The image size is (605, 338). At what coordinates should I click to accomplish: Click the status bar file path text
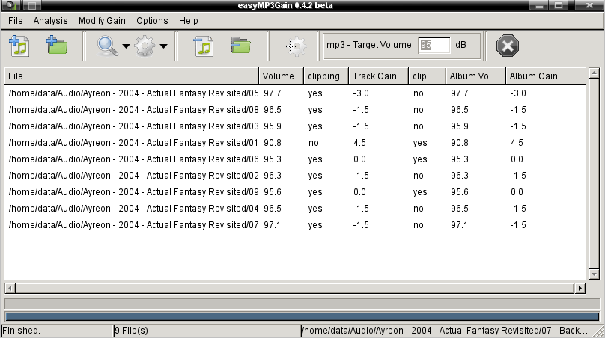445,331
